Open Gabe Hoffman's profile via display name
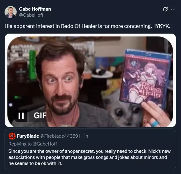The width and height of the screenshot is (181, 174). click(x=35, y=9)
